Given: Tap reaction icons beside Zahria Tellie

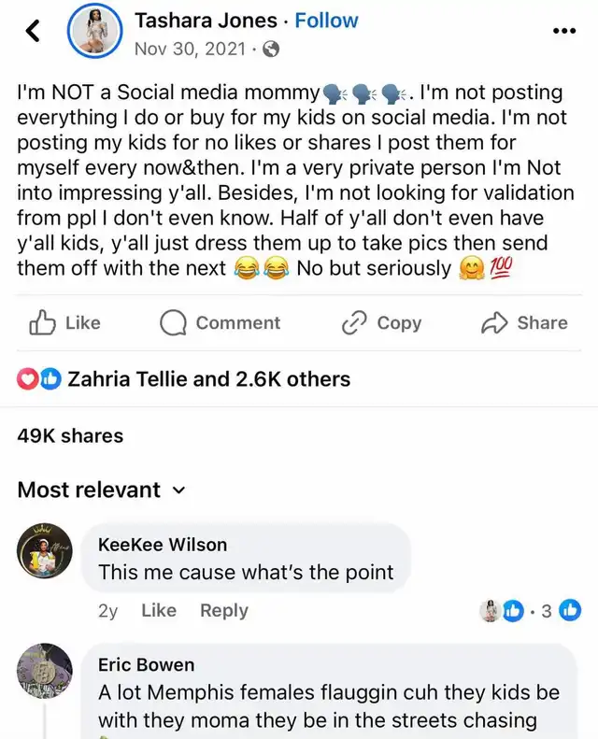Looking at the screenshot, I should pyautogui.click(x=39, y=378).
